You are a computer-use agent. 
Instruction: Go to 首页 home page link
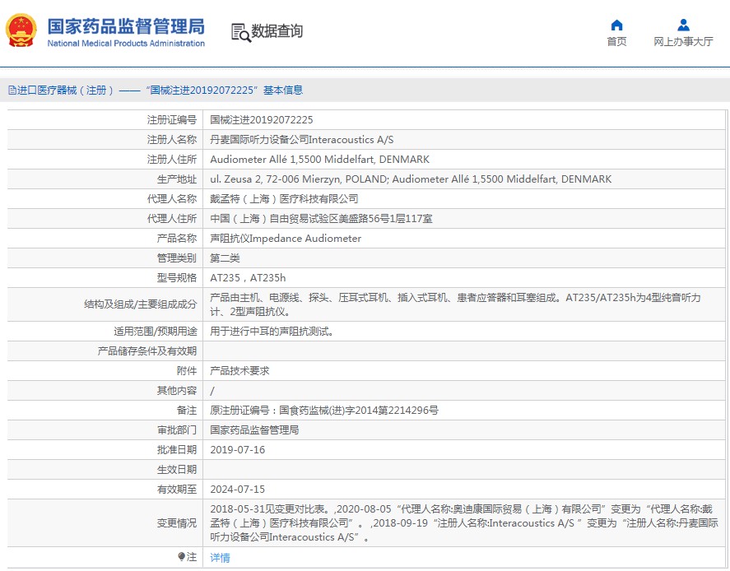(616, 42)
